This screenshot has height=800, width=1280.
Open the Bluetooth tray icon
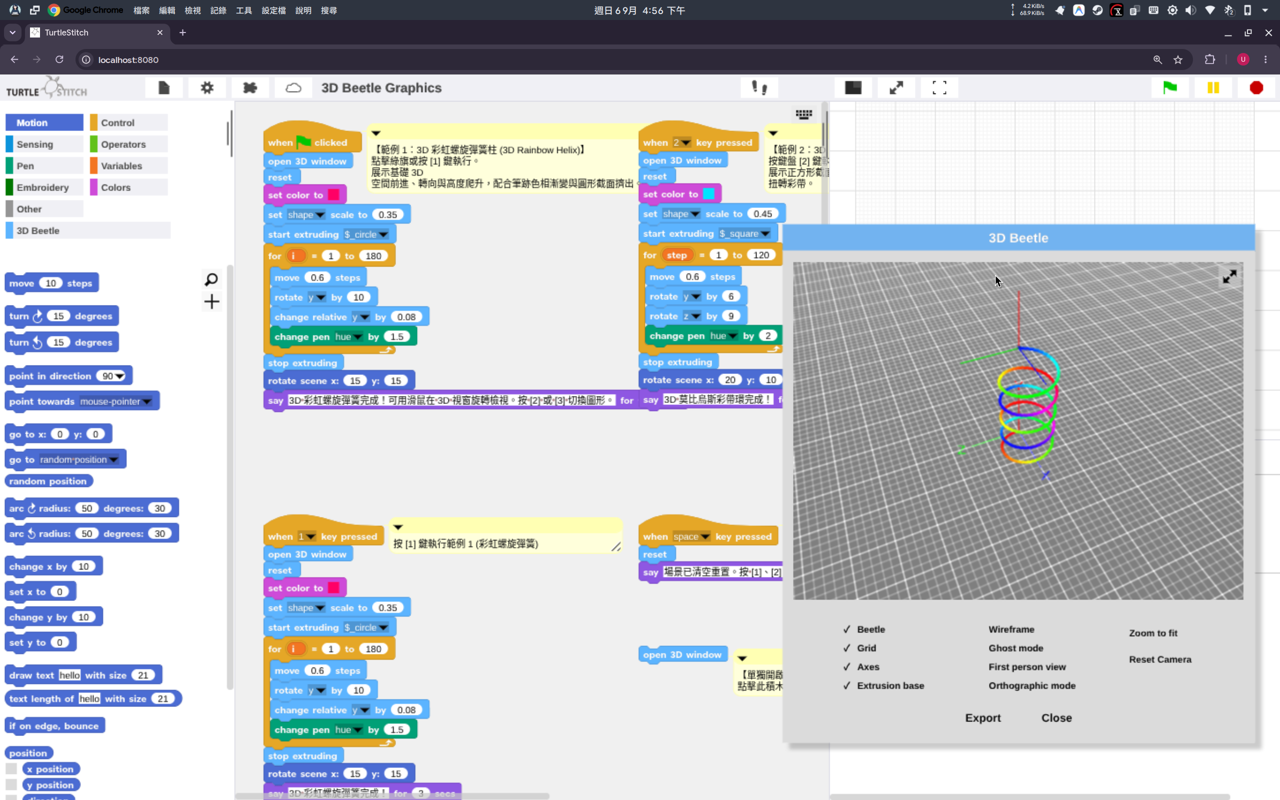1228,10
